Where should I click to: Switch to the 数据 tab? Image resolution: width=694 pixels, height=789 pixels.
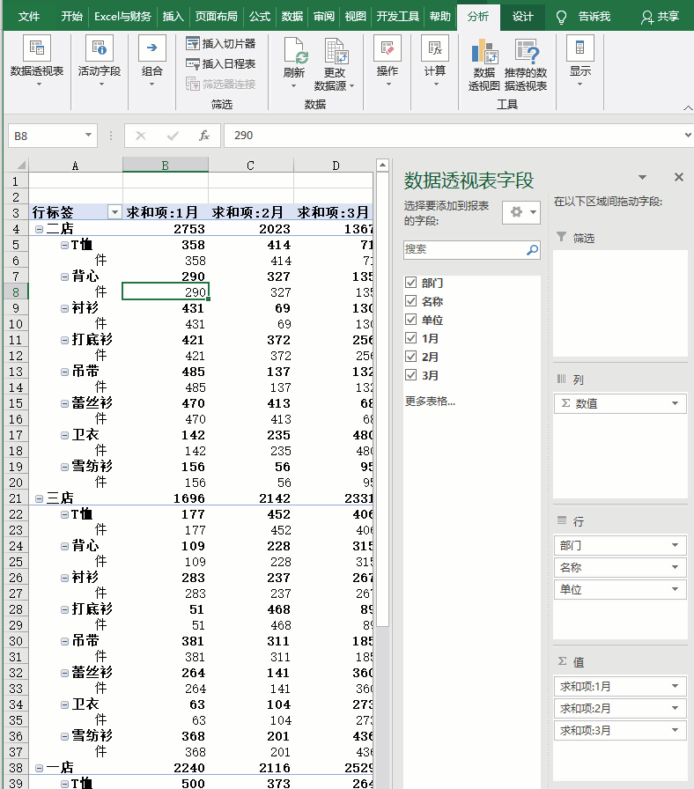(292, 17)
